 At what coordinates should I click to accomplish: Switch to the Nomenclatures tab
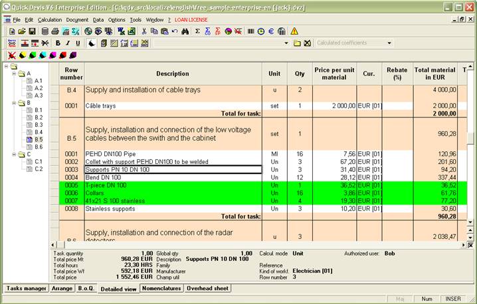161,288
